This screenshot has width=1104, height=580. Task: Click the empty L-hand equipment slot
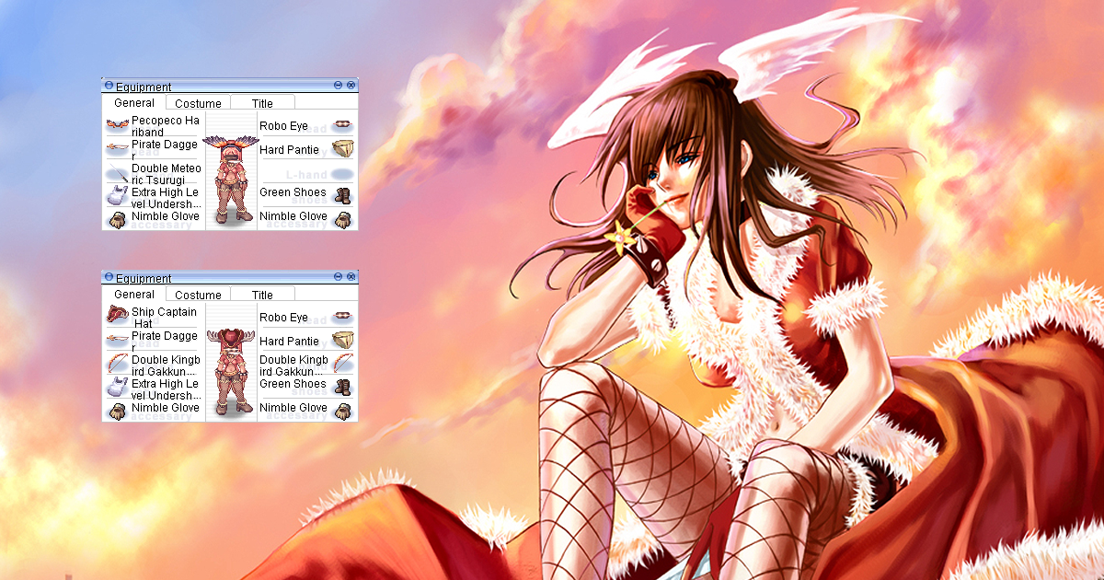[342, 173]
